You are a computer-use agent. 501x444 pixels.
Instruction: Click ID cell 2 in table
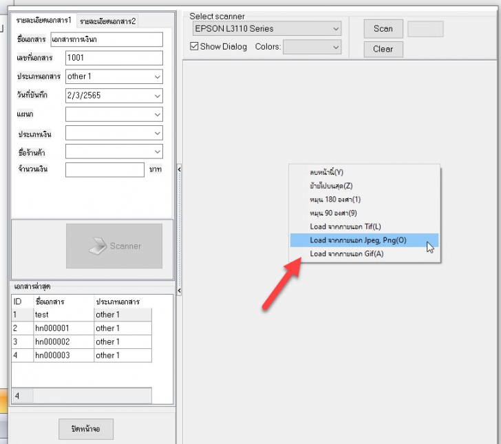coord(22,328)
